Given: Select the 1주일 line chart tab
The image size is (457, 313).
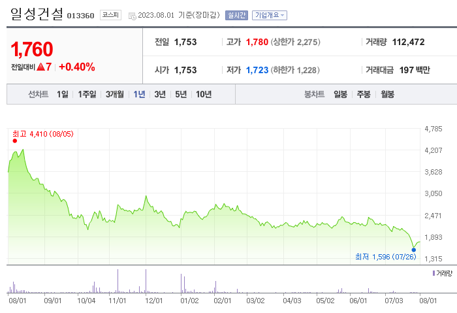Looking at the screenshot, I should pyautogui.click(x=87, y=94).
